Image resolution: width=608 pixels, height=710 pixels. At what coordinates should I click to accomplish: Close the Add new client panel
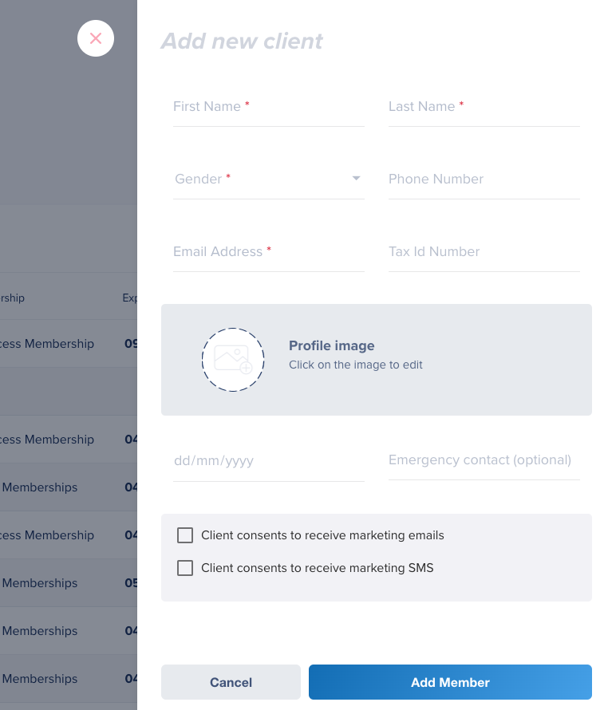click(x=96, y=38)
